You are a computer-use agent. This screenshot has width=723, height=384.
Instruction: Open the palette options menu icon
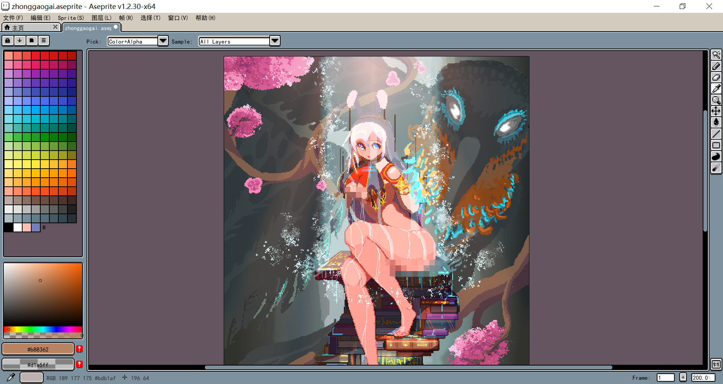44,40
